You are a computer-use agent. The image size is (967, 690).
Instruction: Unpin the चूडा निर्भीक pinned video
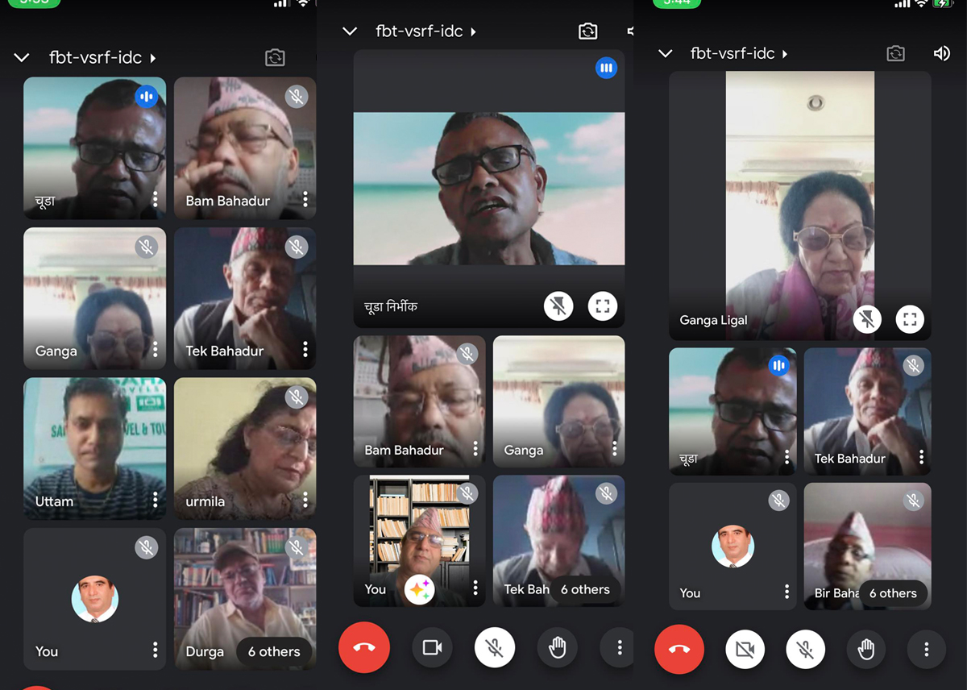pyautogui.click(x=558, y=306)
